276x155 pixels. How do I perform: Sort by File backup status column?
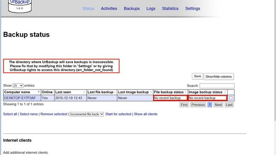tap(170, 92)
